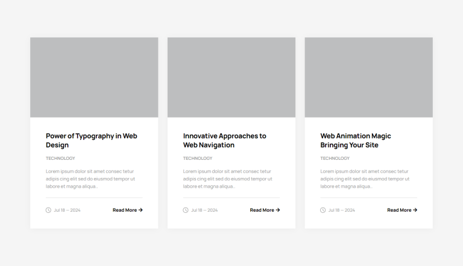Click the Lorem ipsum excerpt on the Web Animation card
The height and width of the screenshot is (266, 463).
[365, 179]
